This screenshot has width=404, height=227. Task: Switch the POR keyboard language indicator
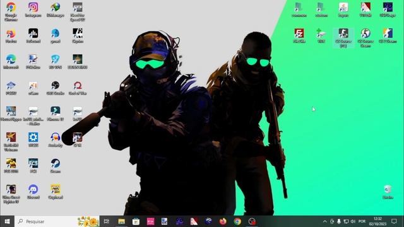[362, 221]
